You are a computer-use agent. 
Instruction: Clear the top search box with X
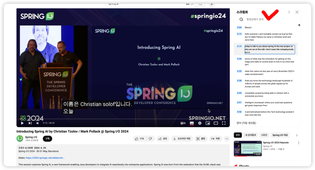192,4
